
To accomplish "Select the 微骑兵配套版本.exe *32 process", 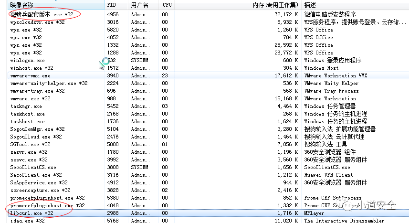I will (x=209, y=14).
